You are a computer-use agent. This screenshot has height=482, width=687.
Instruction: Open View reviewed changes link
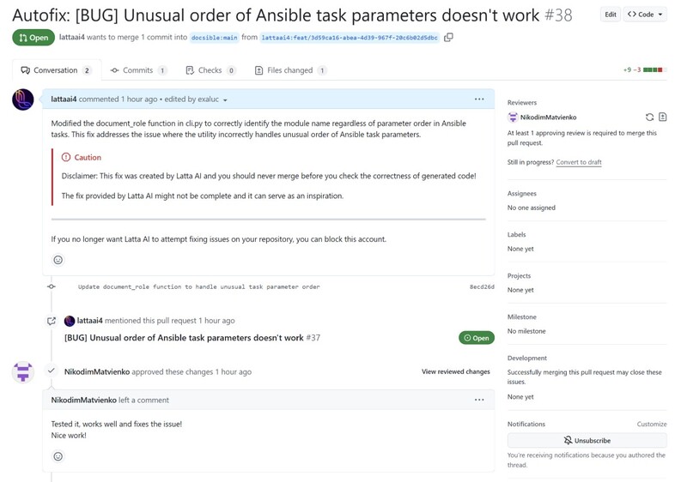[x=455, y=372]
